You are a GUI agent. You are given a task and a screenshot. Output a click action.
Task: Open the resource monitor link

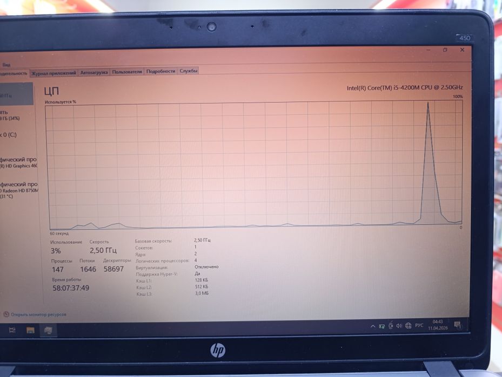pos(38,314)
